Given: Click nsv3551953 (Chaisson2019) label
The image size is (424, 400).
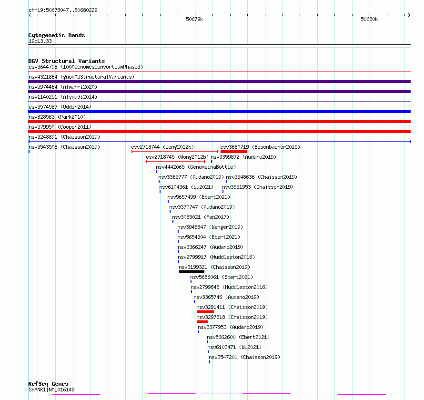Looking at the screenshot, I should click(258, 187).
